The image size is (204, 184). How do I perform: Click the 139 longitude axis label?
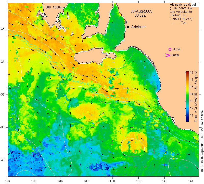138,181
